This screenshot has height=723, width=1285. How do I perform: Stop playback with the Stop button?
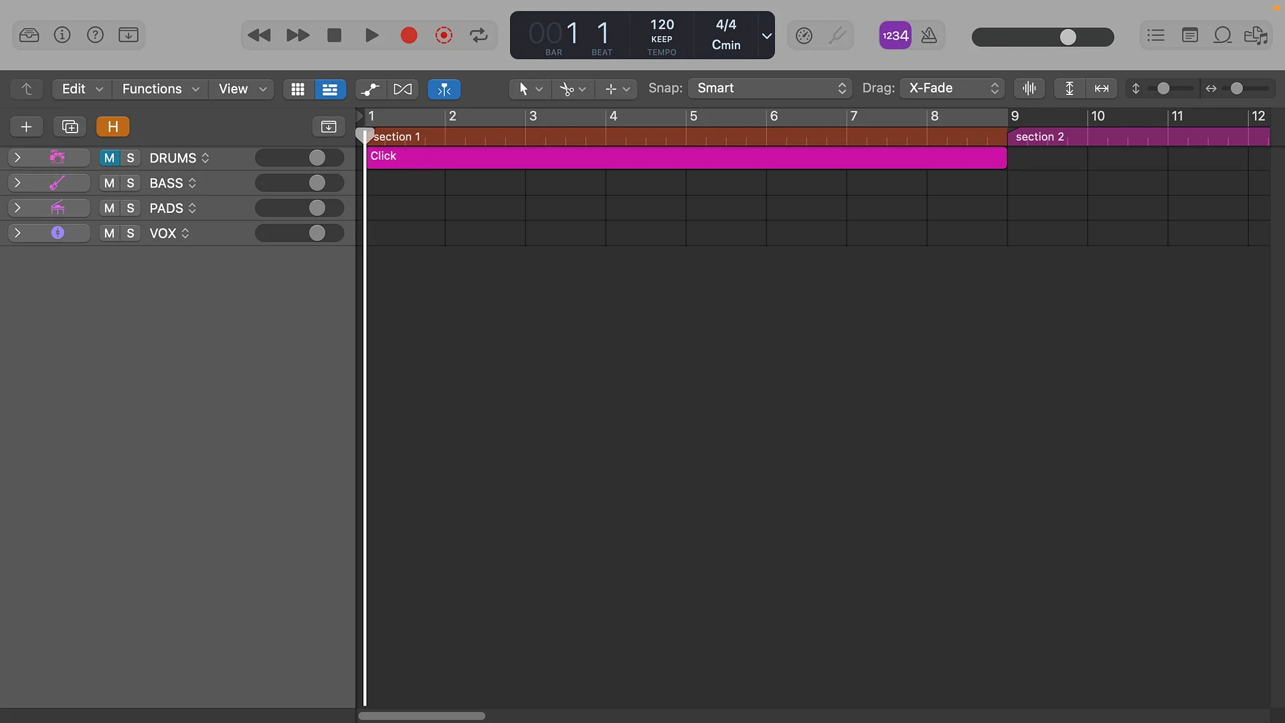tap(334, 35)
